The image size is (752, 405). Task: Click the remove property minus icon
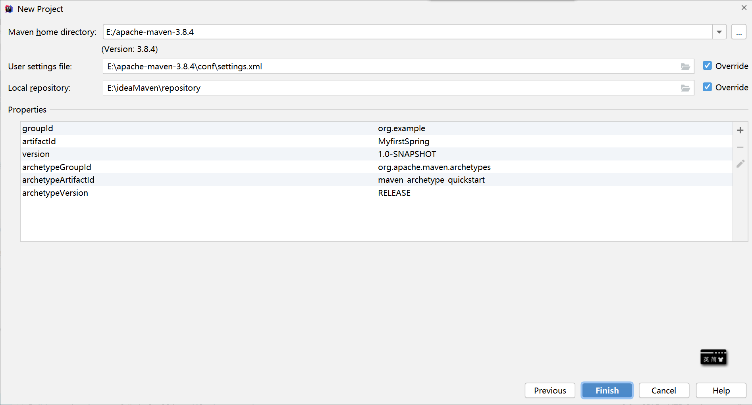pos(740,147)
